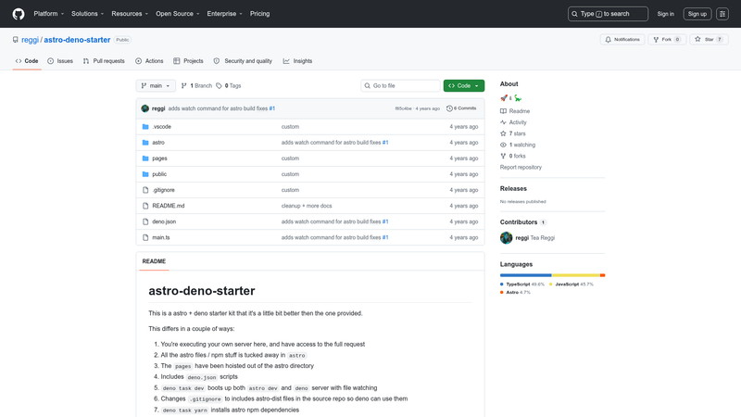Open Activity link in About

tap(513, 122)
